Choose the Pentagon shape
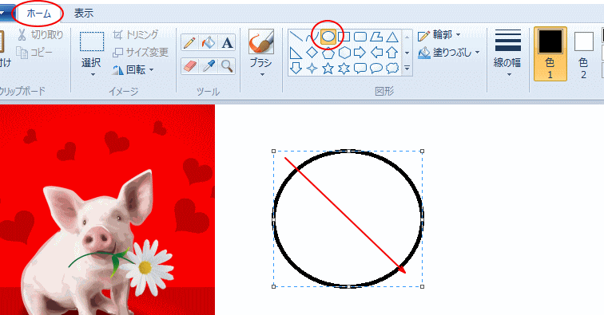The image size is (604, 315). [x=328, y=53]
